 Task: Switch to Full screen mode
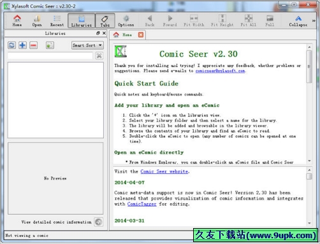(x=270, y=20)
